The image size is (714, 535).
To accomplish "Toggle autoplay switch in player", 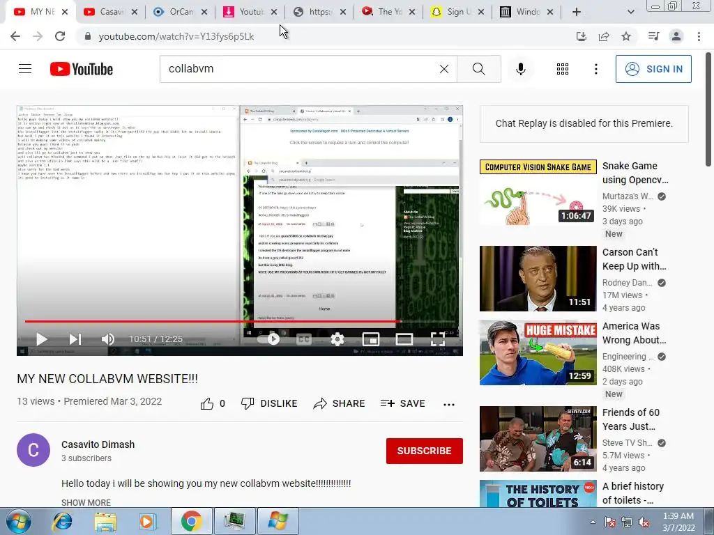I will [x=269, y=339].
